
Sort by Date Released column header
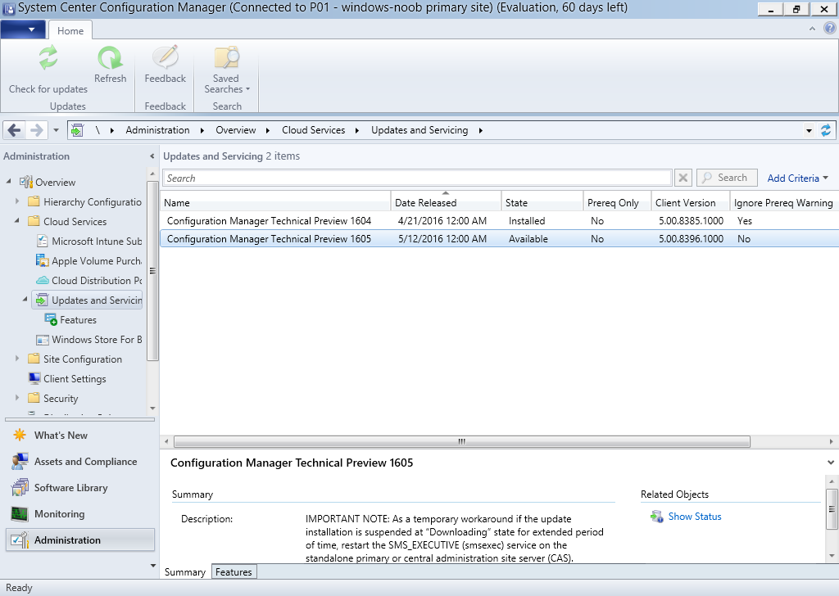(447, 202)
